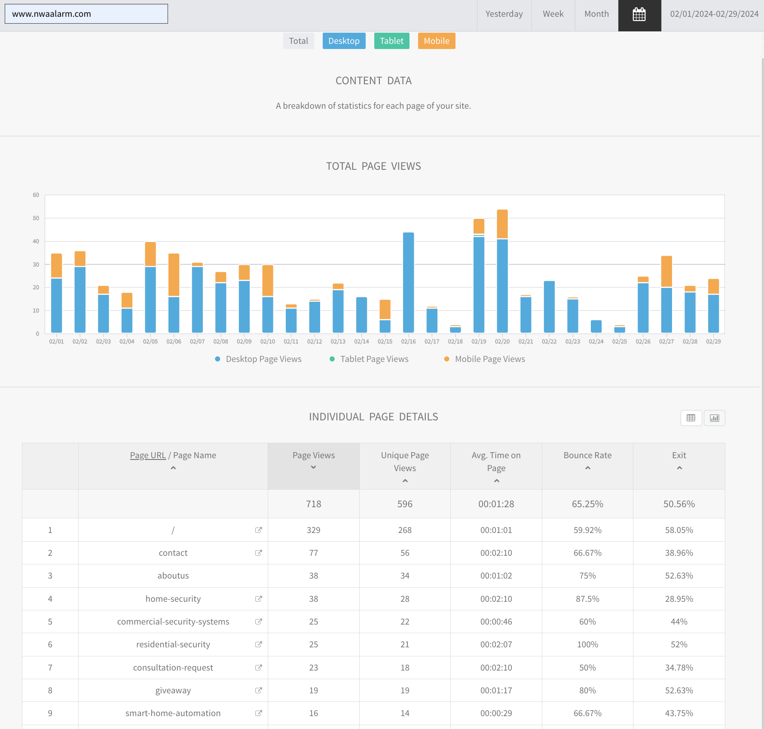Open external link for contact page
Viewport: 764px width, 729px height.
(258, 553)
